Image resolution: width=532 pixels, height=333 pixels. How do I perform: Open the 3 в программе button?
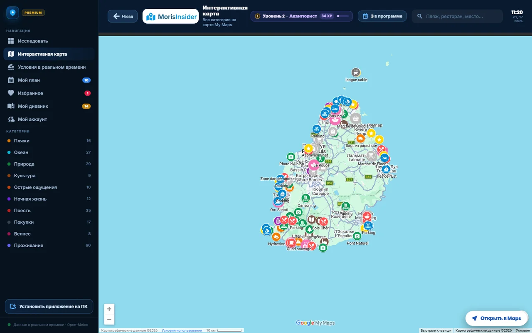click(x=382, y=16)
